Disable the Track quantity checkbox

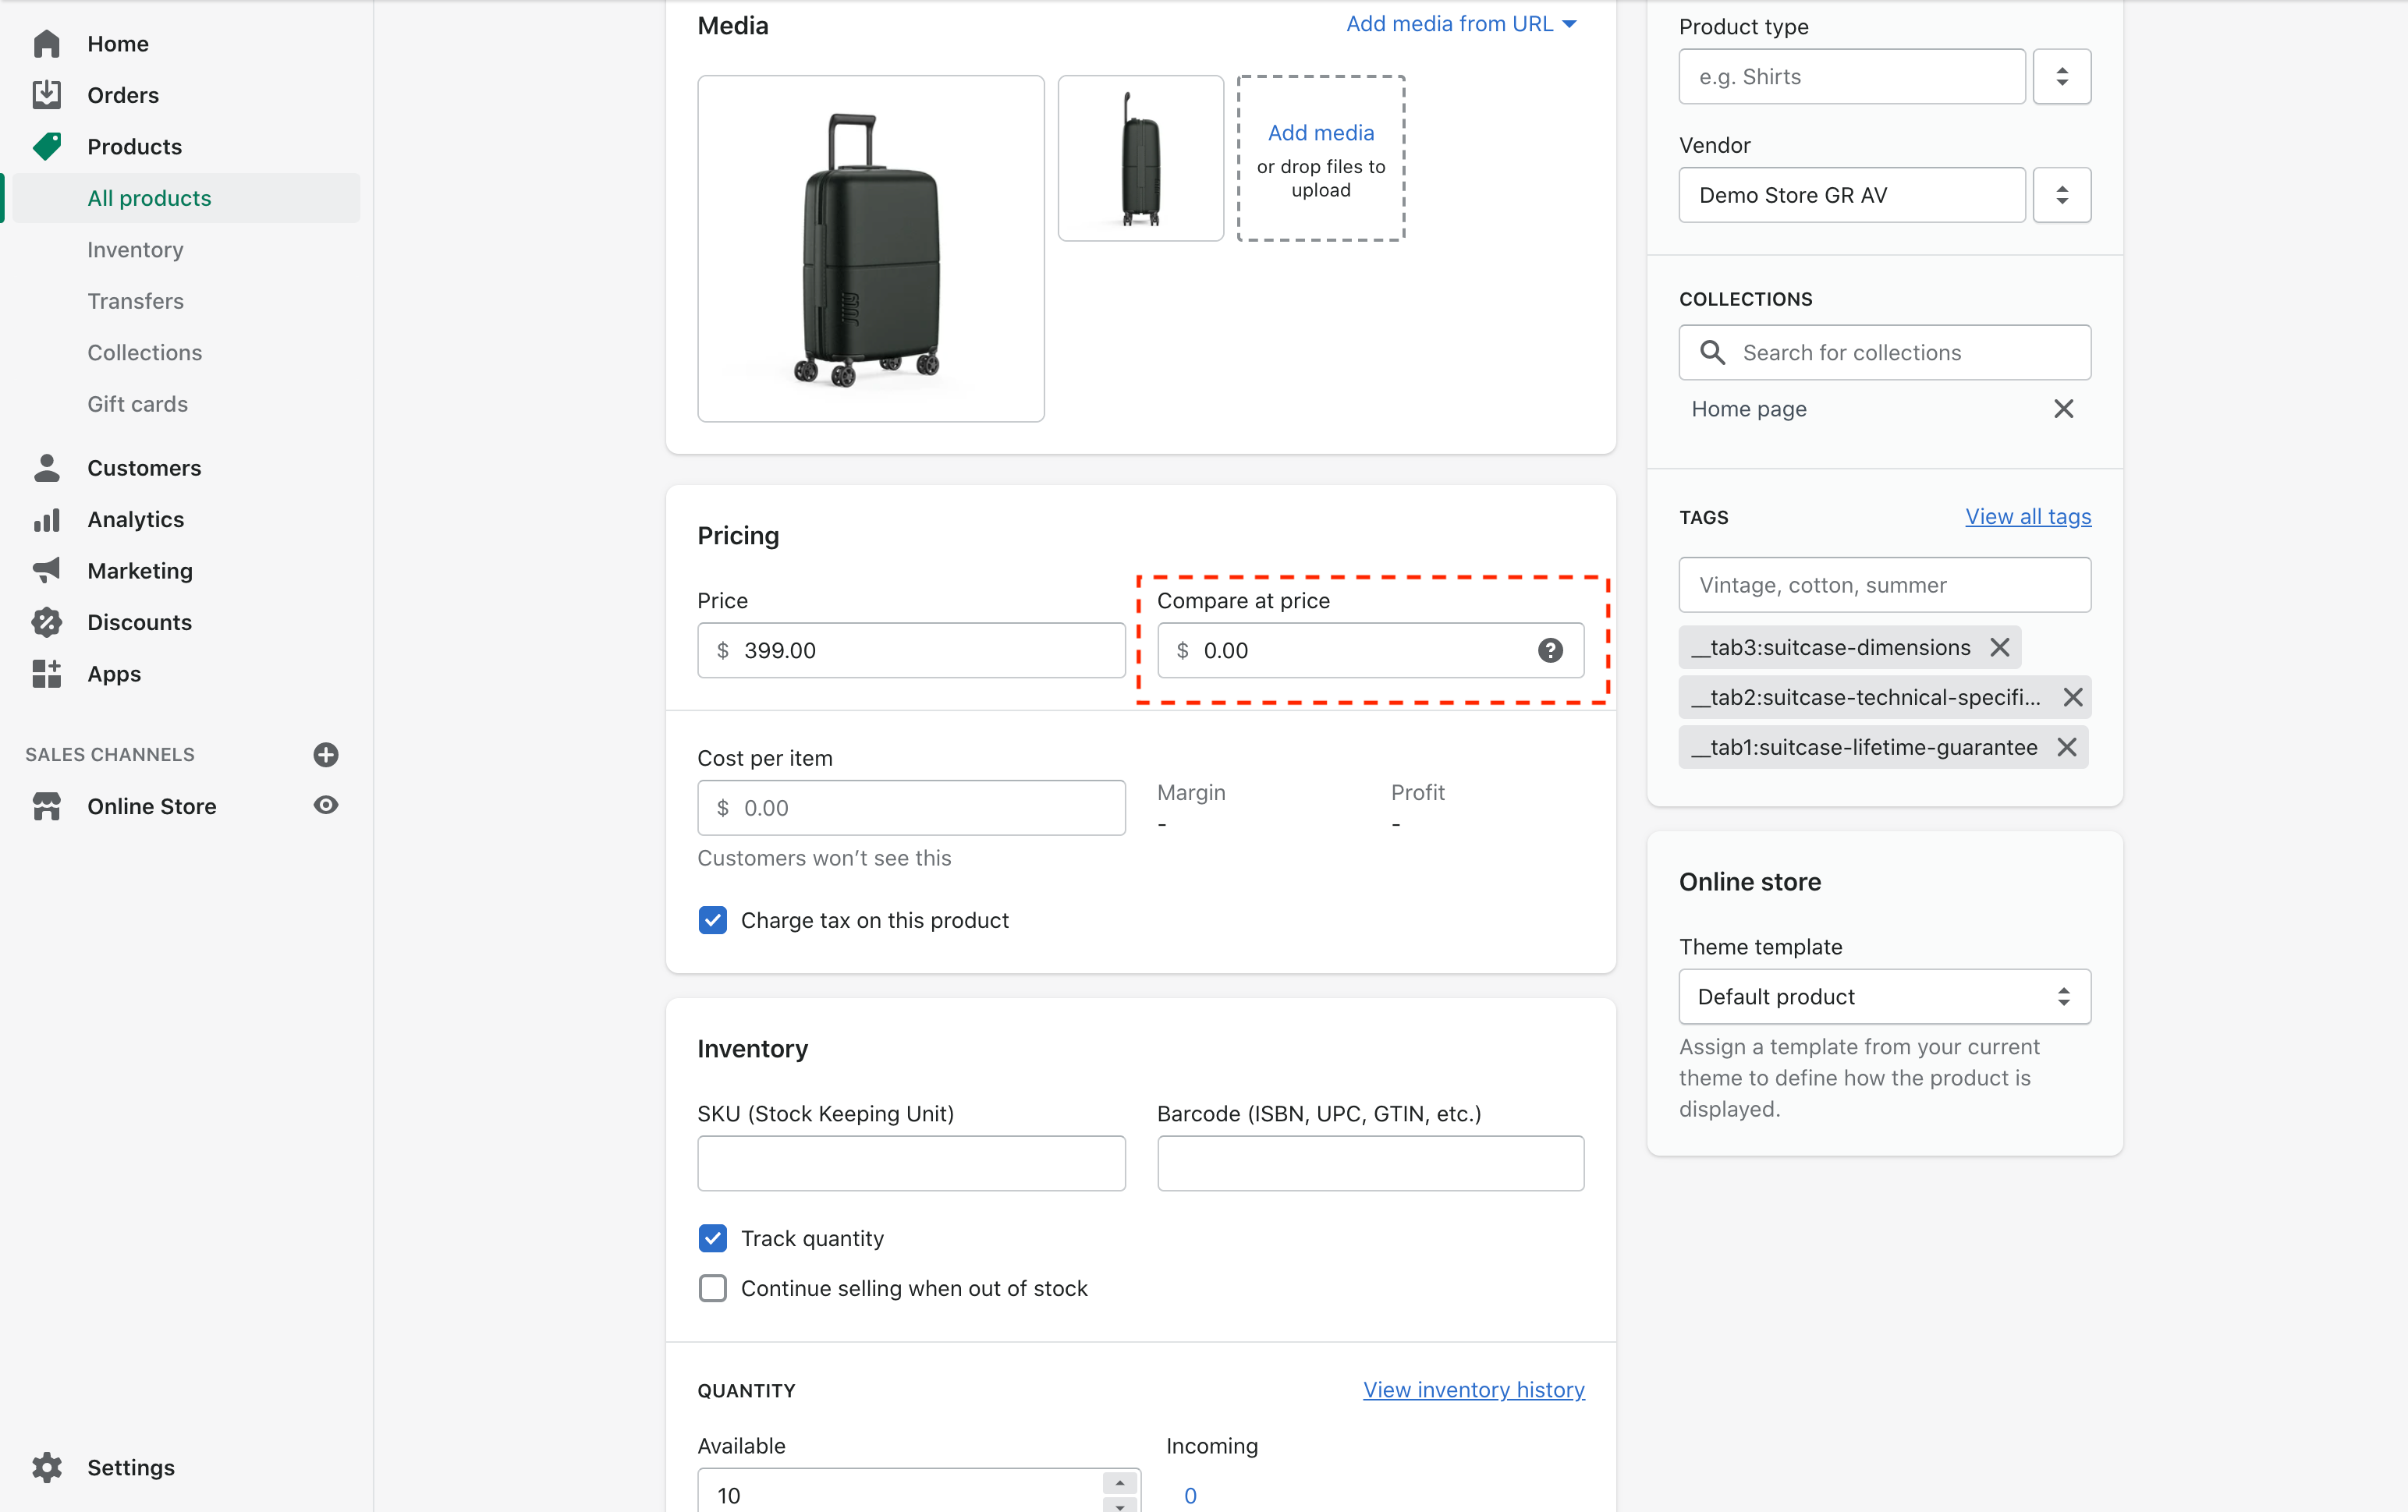point(713,1238)
